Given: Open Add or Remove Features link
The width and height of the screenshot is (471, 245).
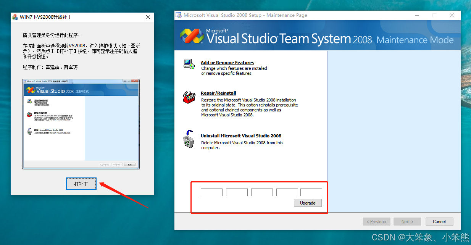Looking at the screenshot, I should tap(227, 63).
